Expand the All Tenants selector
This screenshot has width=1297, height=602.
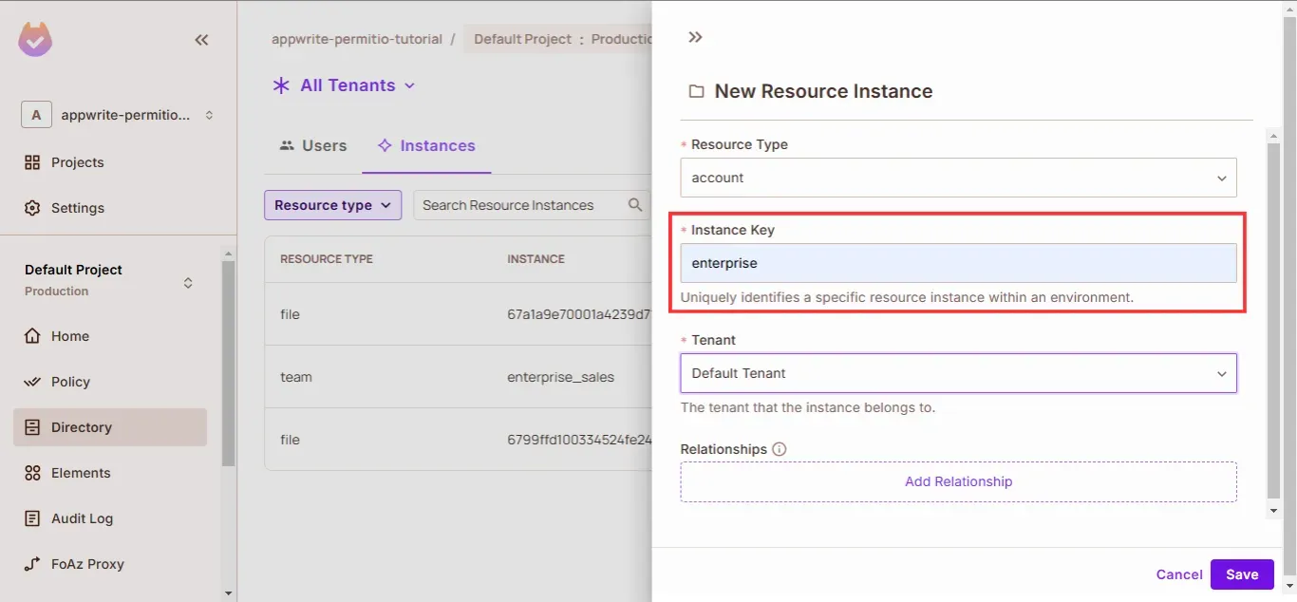coord(345,85)
